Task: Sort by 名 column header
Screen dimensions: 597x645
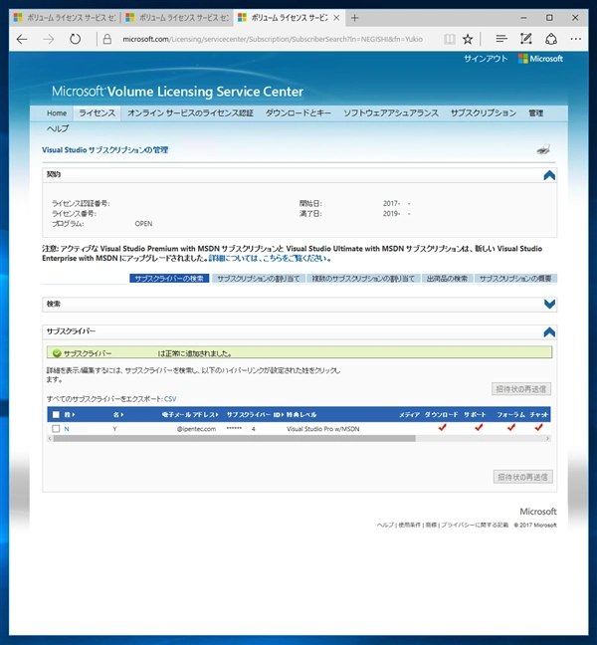Action: point(118,415)
